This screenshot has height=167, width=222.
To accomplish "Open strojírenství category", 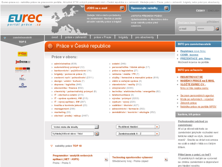I will tap(119, 88).
